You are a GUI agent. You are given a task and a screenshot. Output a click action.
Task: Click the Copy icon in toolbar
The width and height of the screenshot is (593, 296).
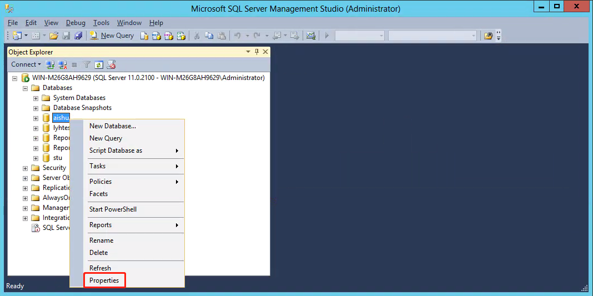(x=209, y=36)
